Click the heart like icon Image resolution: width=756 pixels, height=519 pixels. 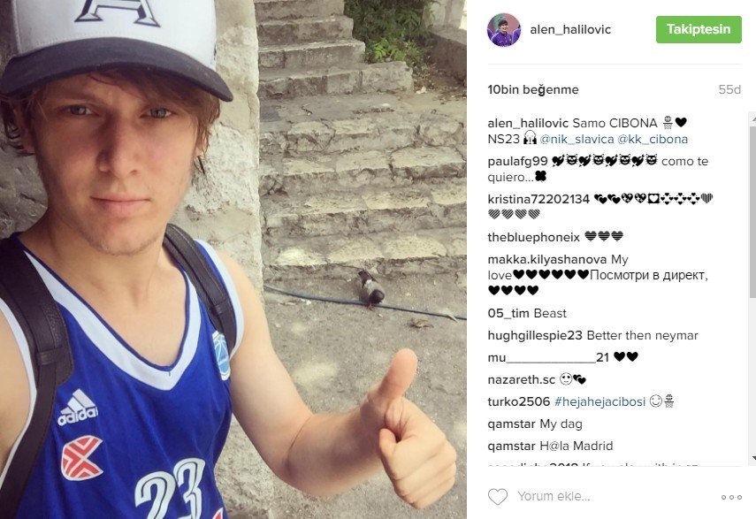click(x=498, y=496)
